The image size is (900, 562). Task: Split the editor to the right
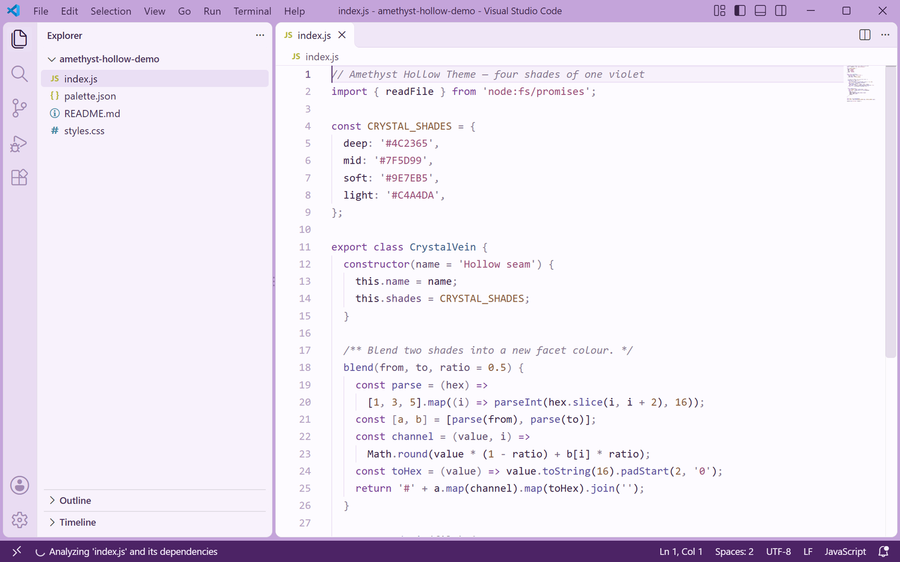click(864, 35)
